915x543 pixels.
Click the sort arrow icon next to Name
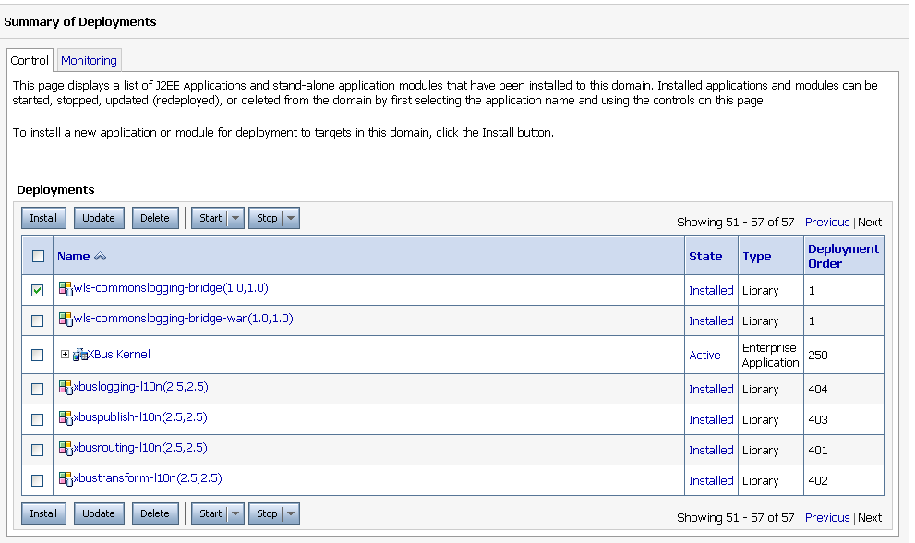tap(101, 257)
